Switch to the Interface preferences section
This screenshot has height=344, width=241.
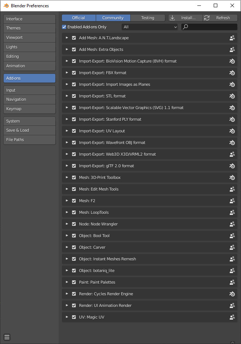tap(29, 19)
